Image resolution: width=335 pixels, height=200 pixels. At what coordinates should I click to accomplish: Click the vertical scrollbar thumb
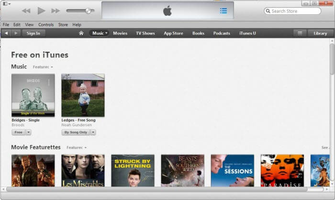(332, 59)
